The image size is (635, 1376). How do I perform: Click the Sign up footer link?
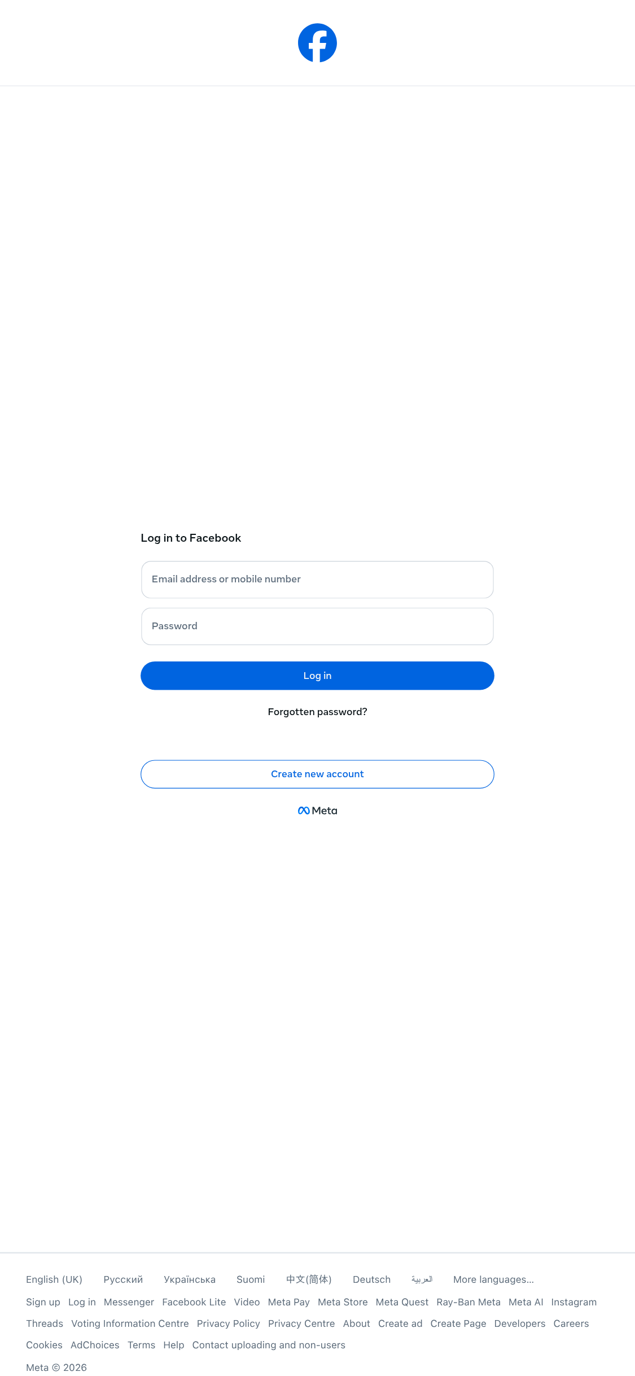(43, 1302)
